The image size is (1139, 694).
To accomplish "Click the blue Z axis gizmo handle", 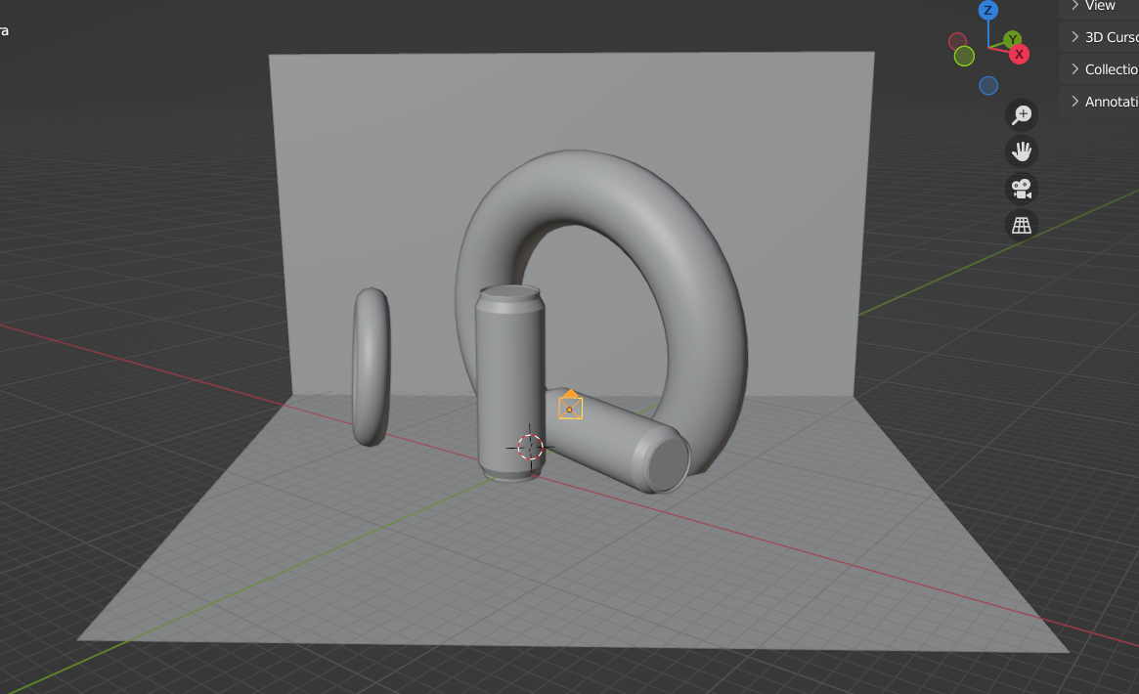I will pos(988,10).
